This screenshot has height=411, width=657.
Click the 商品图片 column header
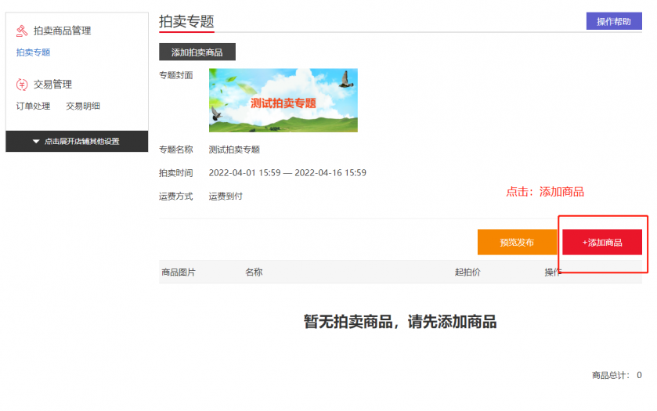coord(179,272)
